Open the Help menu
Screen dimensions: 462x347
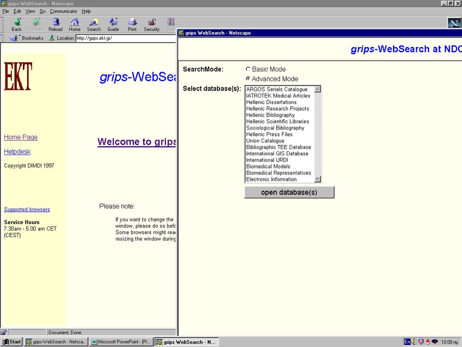[86, 11]
